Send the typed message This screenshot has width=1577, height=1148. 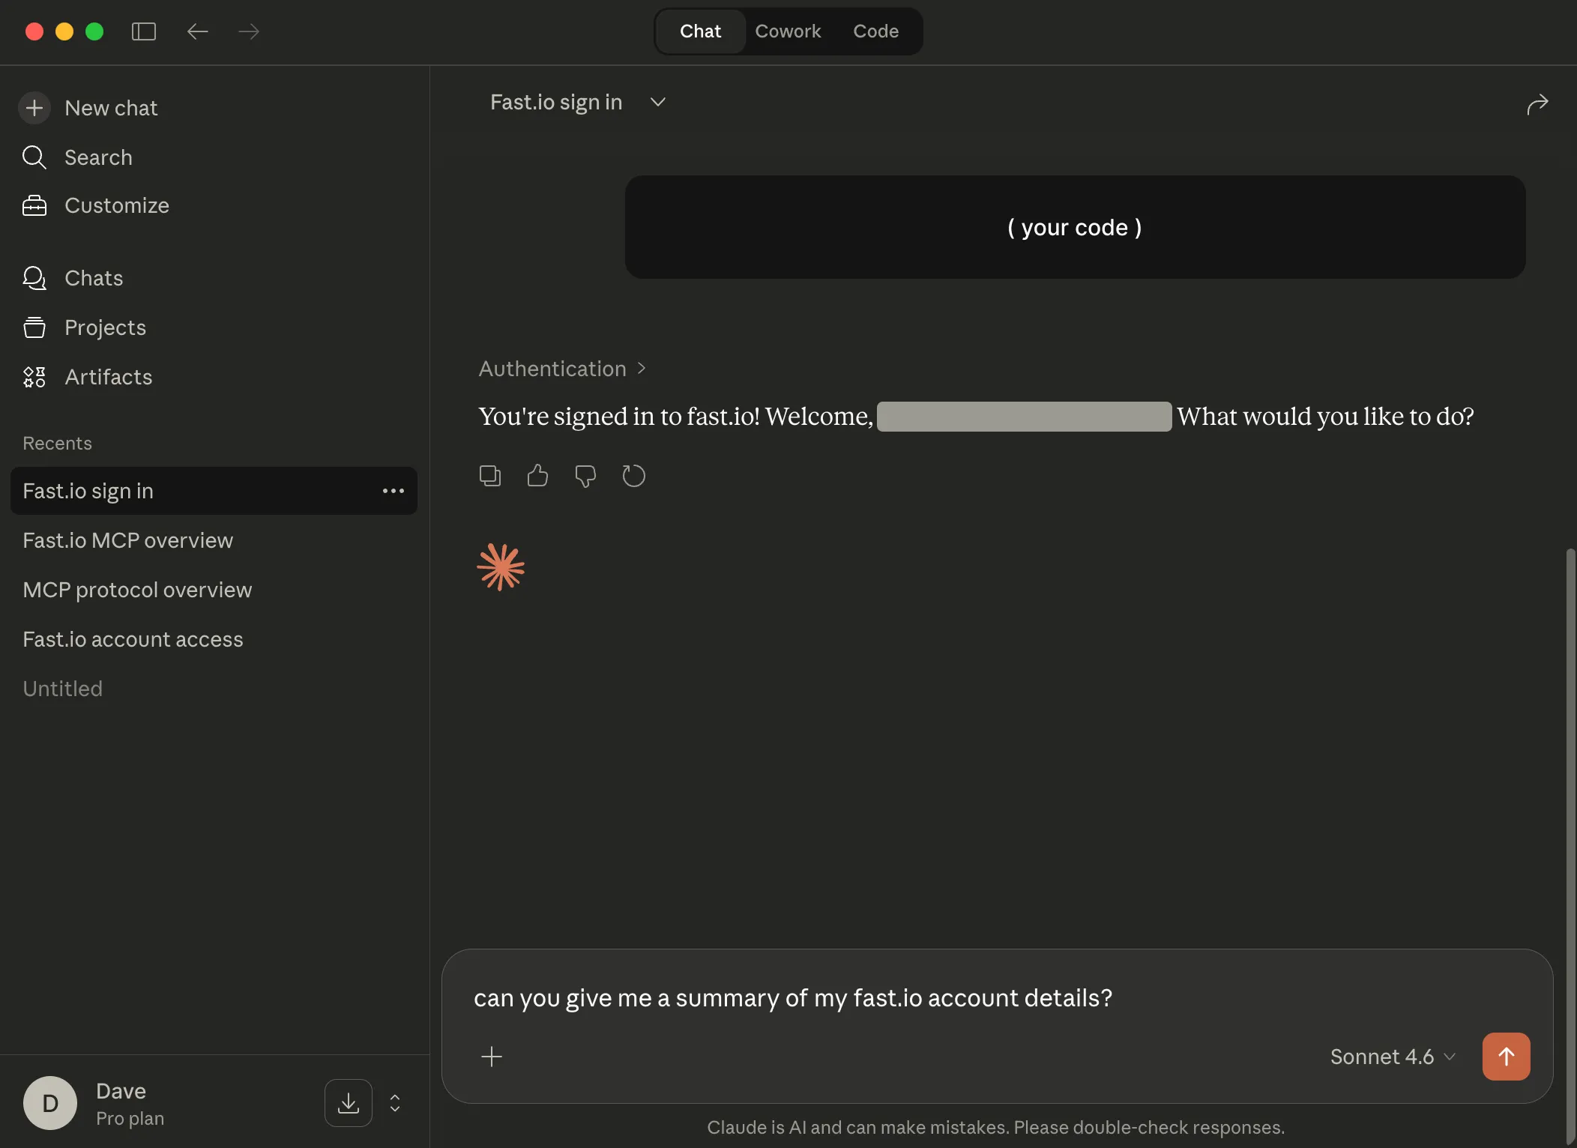tap(1507, 1057)
